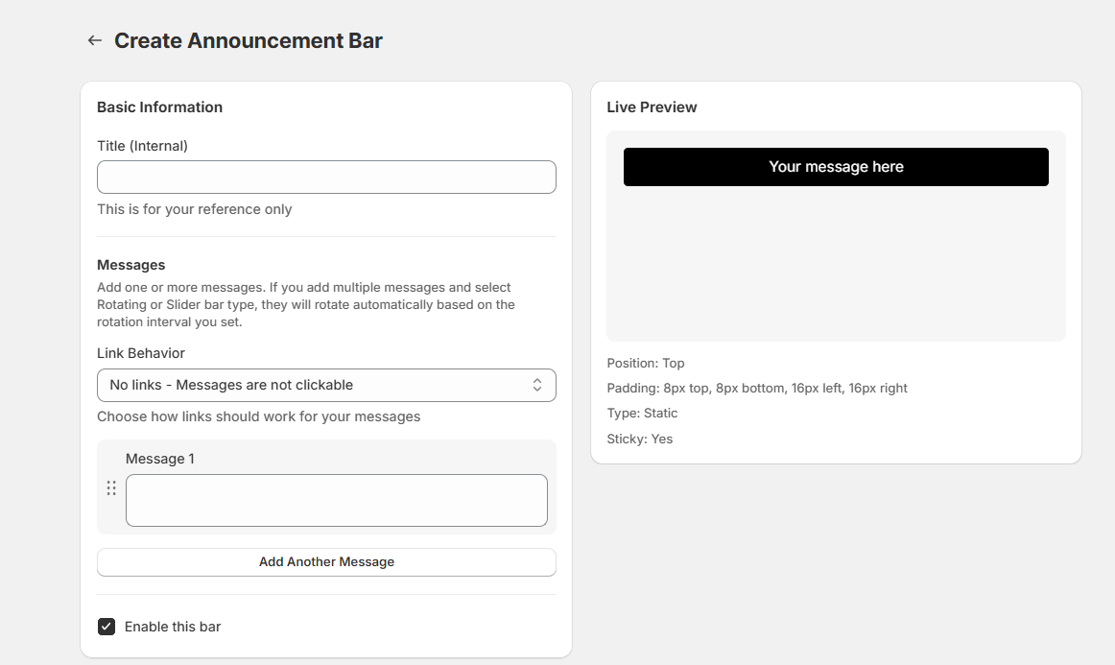Focus the Title (Internal) input field
The width and height of the screenshot is (1115, 665).
pos(326,178)
